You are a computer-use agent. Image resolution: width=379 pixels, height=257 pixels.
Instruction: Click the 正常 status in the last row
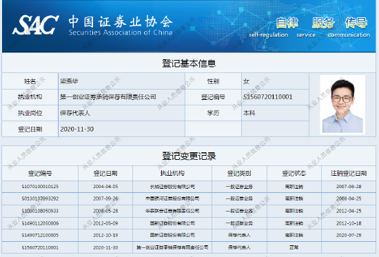(294, 247)
